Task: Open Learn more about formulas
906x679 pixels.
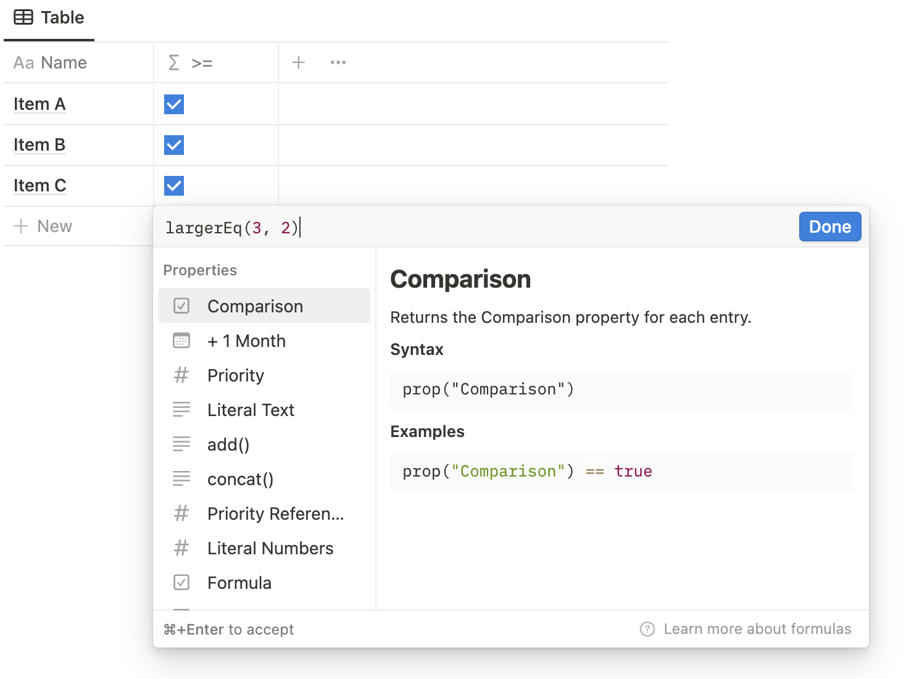Action: click(x=757, y=629)
